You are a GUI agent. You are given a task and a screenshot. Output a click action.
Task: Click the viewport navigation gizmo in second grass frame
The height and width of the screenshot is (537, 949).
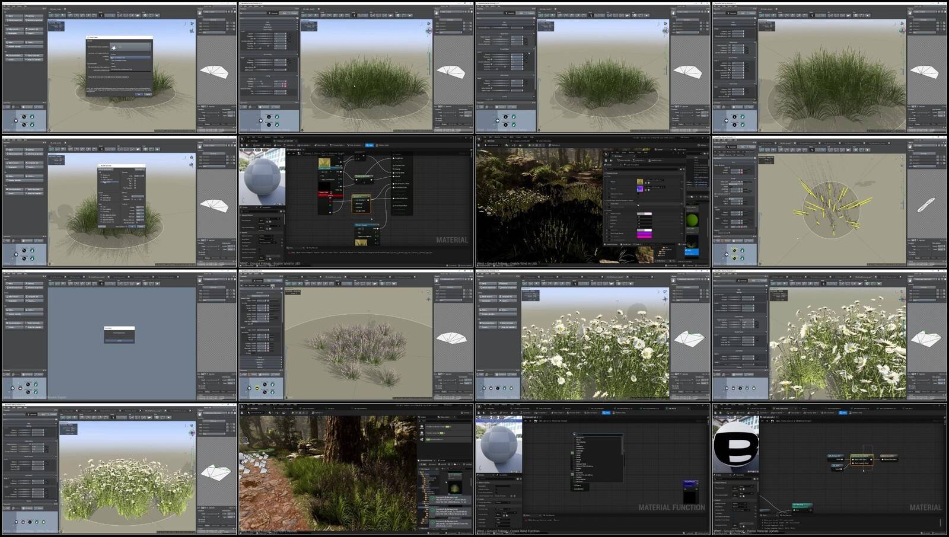click(428, 30)
